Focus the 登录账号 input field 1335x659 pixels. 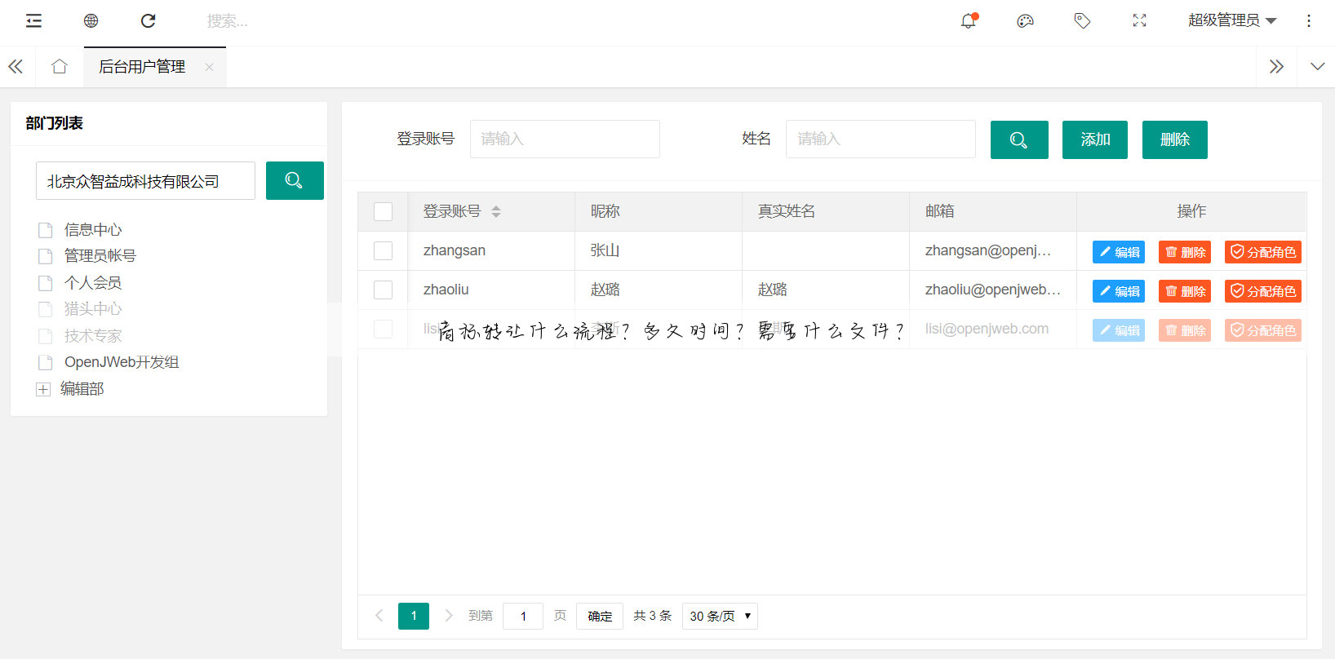coord(565,139)
